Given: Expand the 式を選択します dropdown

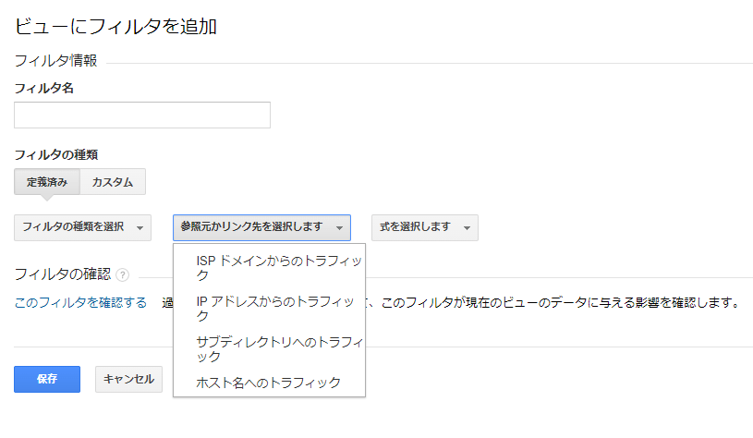Looking at the screenshot, I should [424, 227].
